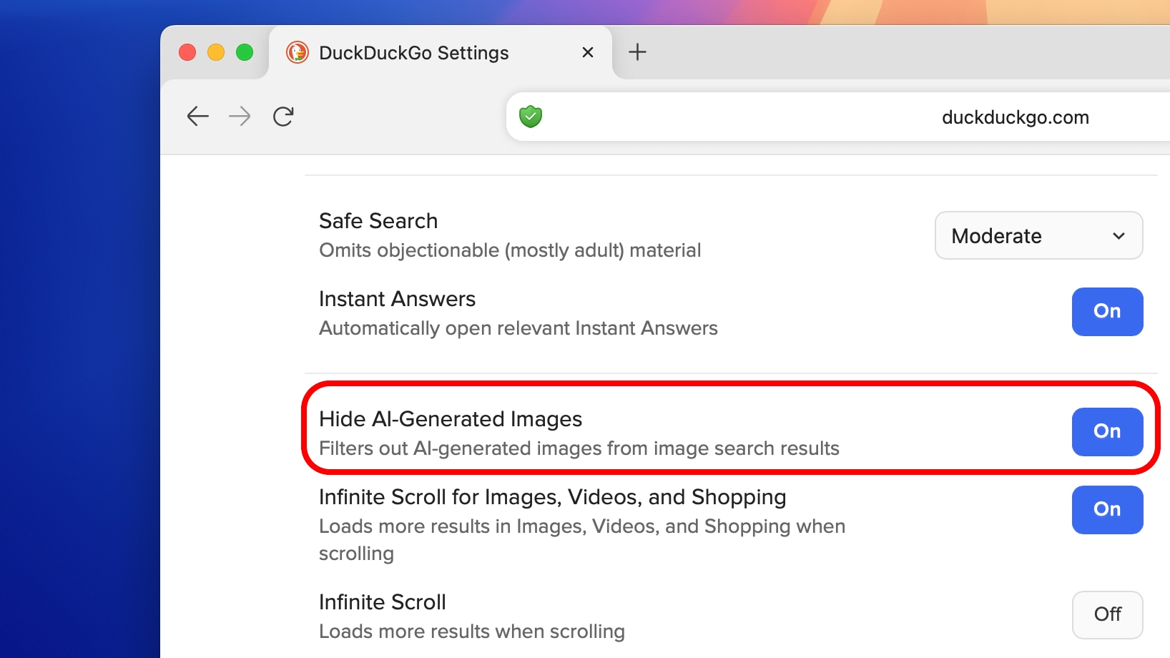Turn on the Infinite Scroll Off toggle
The height and width of the screenshot is (658, 1170).
coord(1107,614)
